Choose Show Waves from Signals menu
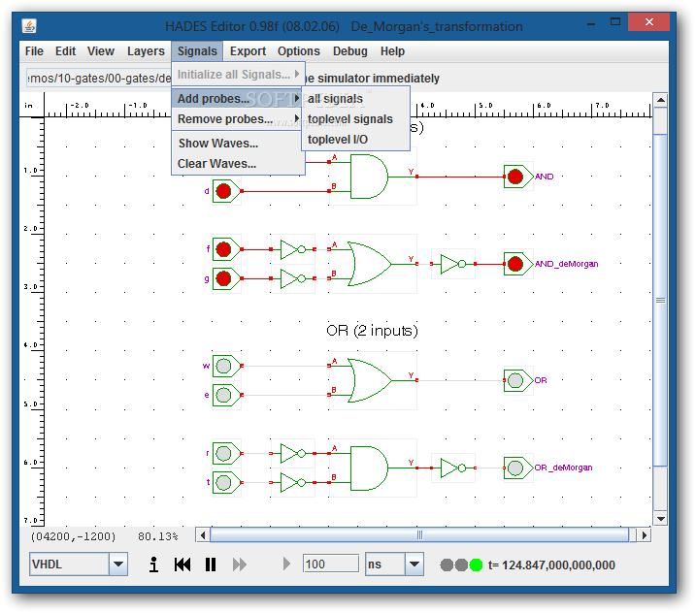The width and height of the screenshot is (696, 613). [x=238, y=144]
